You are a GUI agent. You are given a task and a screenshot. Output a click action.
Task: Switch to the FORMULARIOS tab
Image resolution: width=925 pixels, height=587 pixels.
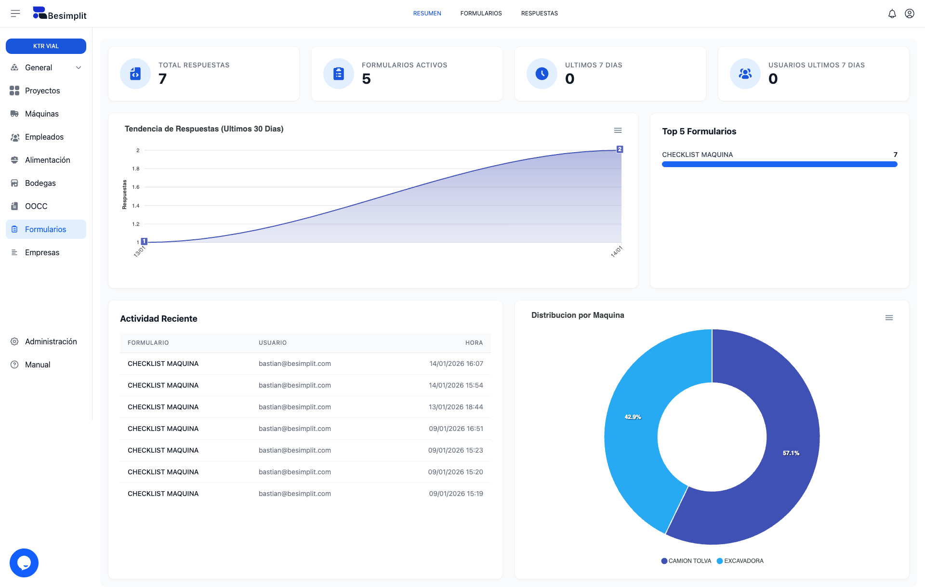point(481,13)
